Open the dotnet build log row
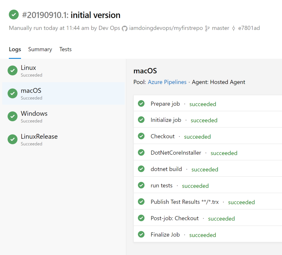Image resolution: width=282 pixels, height=255 pixels. pos(208,169)
